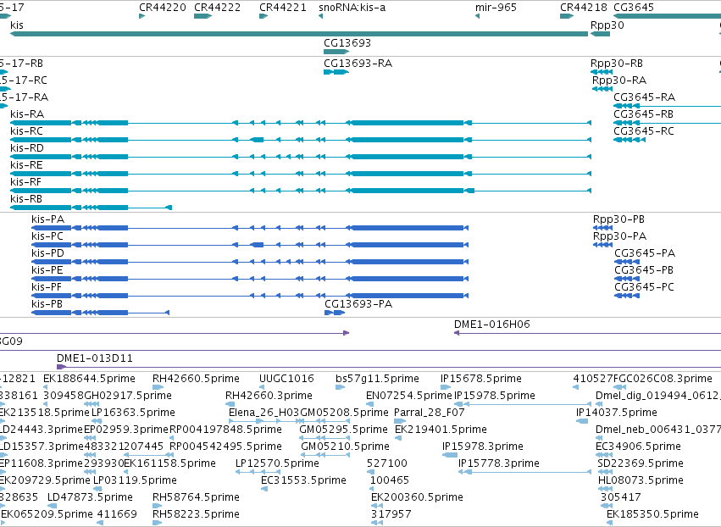Screen dimensions: 721x527
Task: Select the CR44222 gene label
Action: [x=217, y=8]
